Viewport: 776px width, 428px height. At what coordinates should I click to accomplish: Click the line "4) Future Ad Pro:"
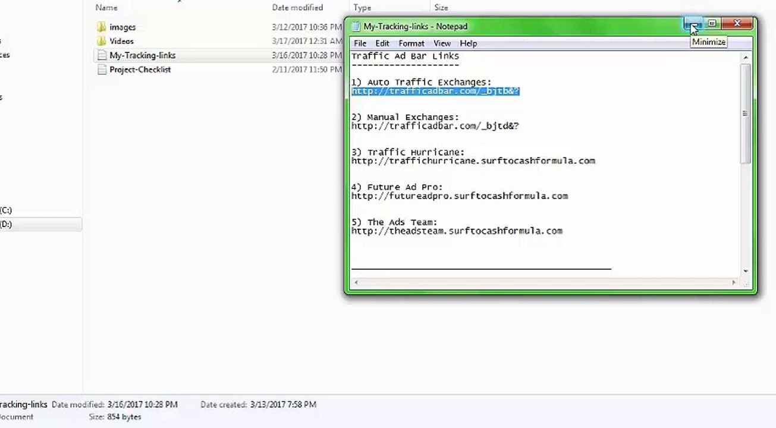(397, 187)
